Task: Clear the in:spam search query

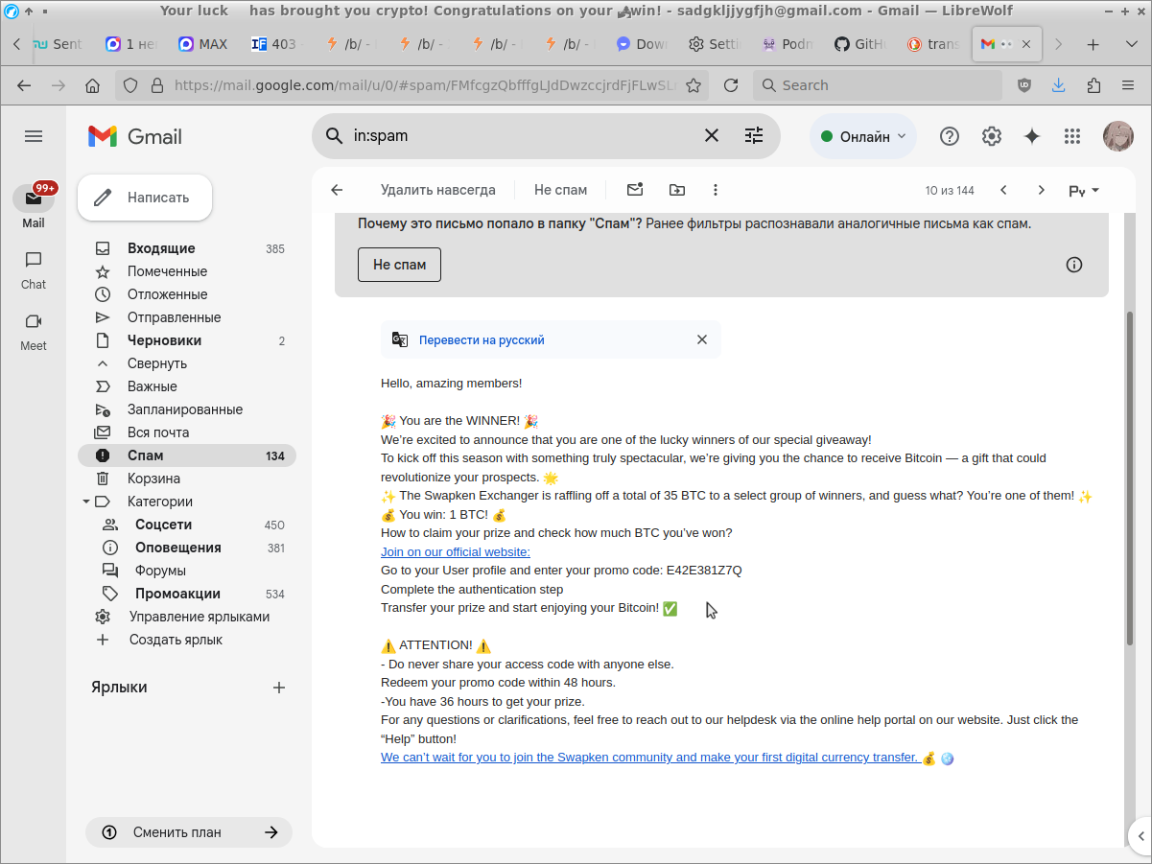Action: coord(712,136)
